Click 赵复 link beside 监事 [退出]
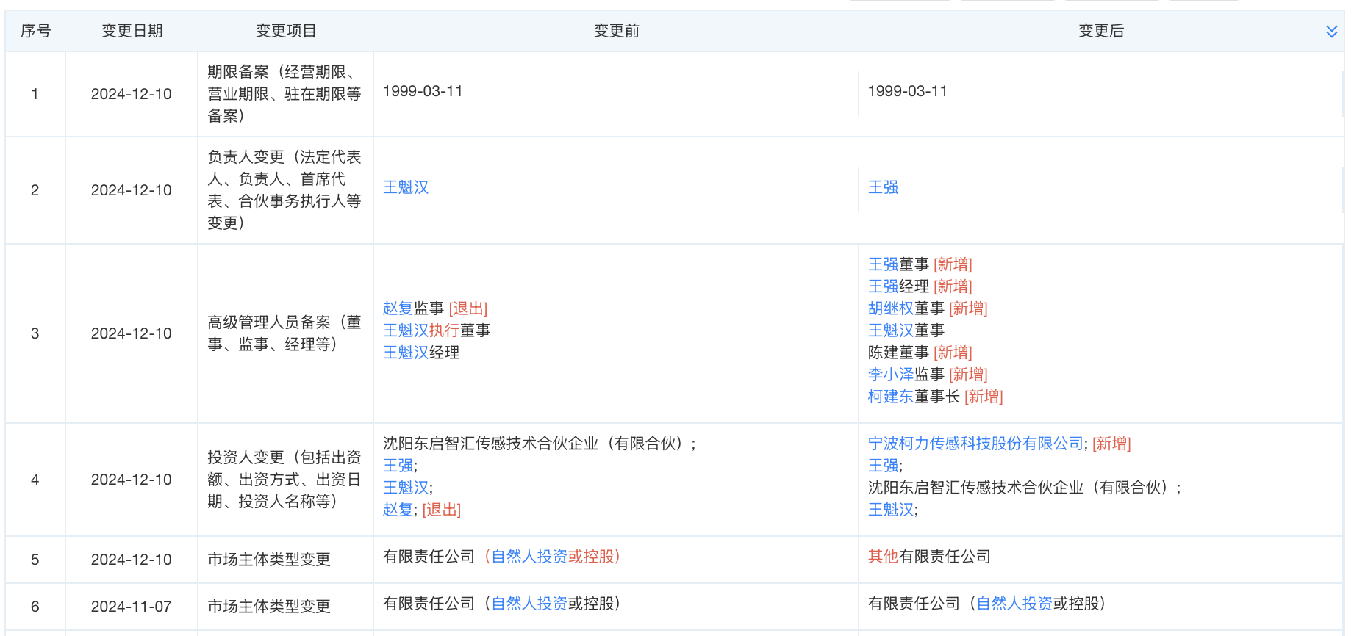This screenshot has height=636, width=1354. coord(398,308)
